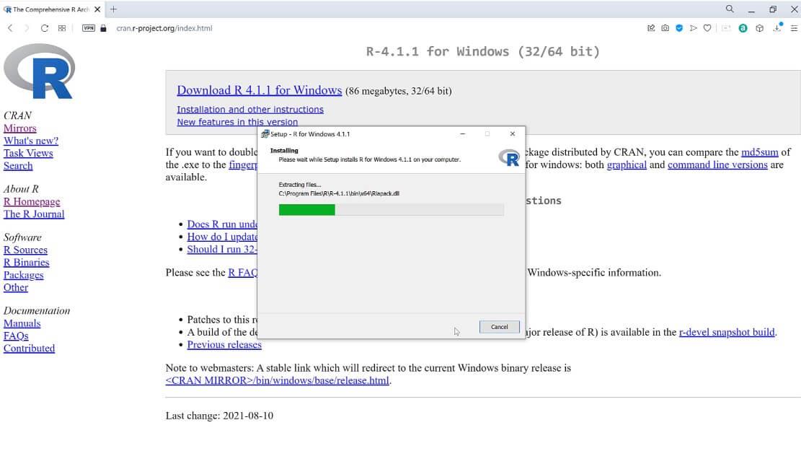801x464 pixels.
Task: Click the snapshot camera icon in toolbar
Action: [x=665, y=28]
